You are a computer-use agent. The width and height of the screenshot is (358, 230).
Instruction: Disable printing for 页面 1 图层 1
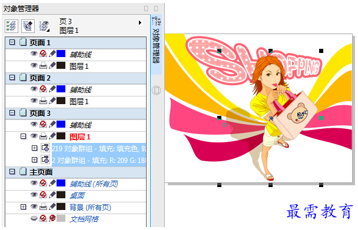[x=43, y=66]
